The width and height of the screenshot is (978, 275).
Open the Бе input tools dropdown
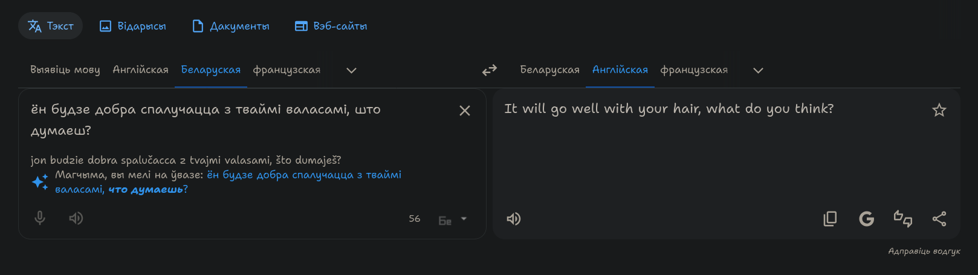click(453, 219)
